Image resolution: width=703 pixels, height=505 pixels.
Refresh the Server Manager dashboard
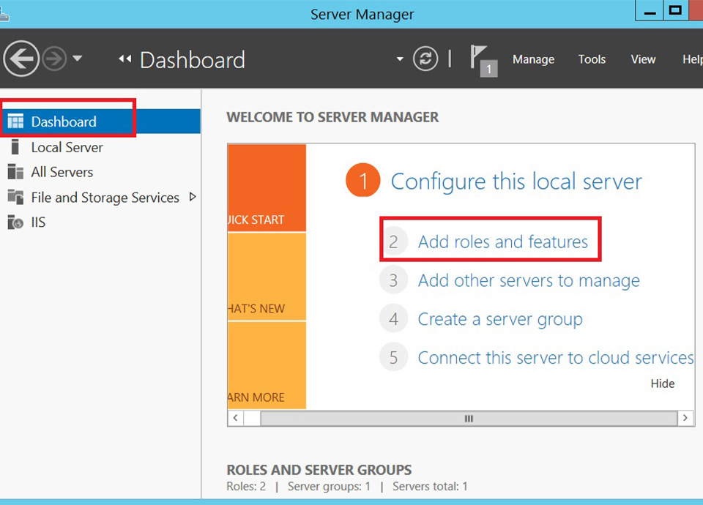pos(425,59)
